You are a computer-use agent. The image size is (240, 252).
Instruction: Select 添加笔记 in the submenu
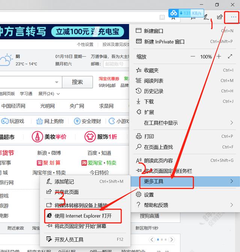coord(85,181)
